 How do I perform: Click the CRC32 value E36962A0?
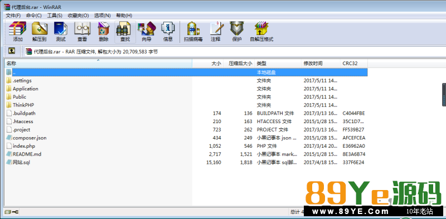coord(354,146)
